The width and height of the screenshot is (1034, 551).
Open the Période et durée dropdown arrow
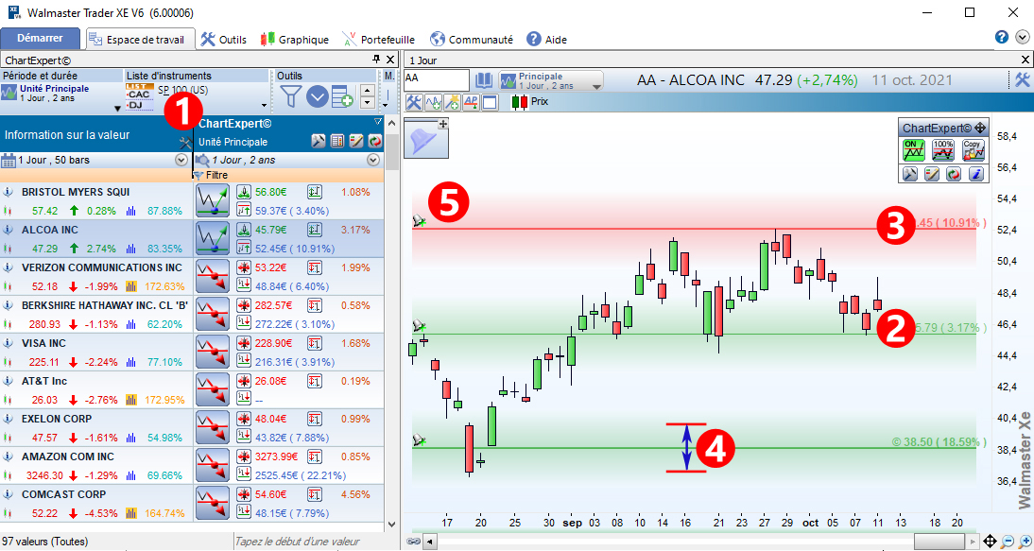tap(118, 107)
